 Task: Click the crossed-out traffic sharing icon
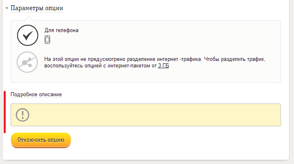pyautogui.click(x=27, y=62)
